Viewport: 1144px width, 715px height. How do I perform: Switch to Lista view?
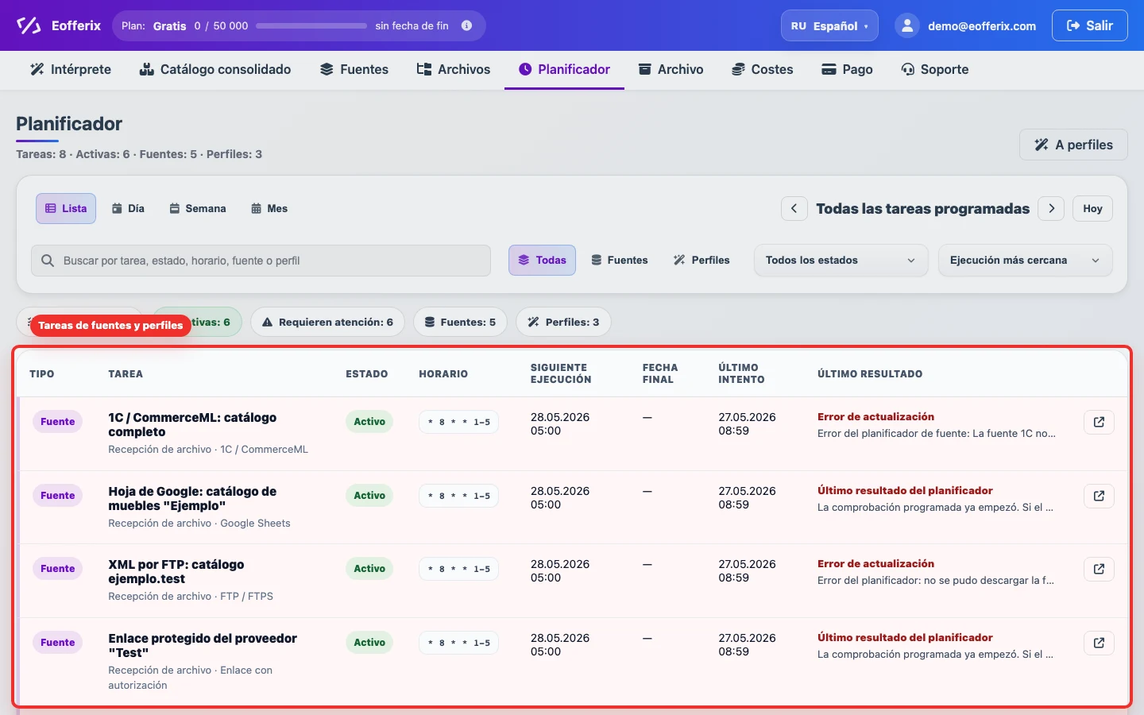pos(66,208)
